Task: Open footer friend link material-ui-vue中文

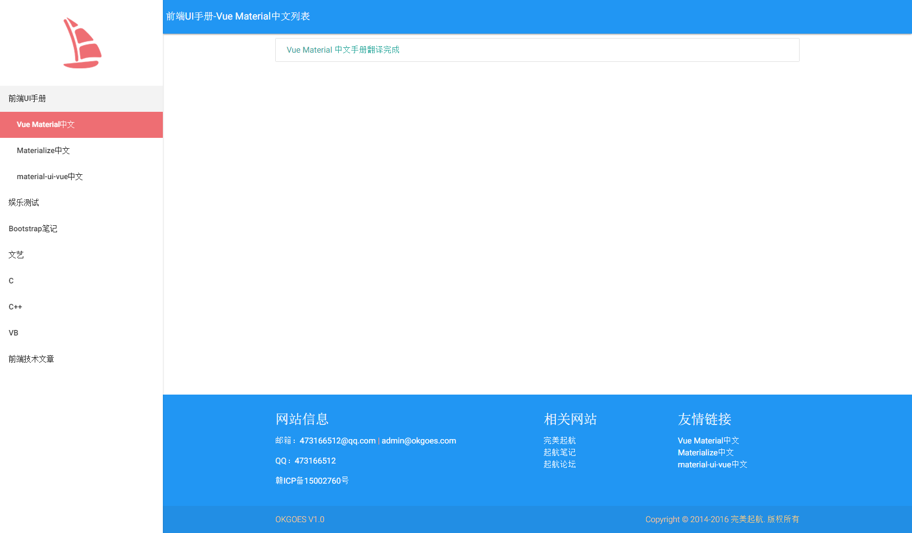Action: (712, 465)
